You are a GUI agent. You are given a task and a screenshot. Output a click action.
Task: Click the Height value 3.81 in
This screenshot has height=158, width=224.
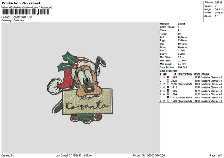pyautogui.click(x=218, y=9)
